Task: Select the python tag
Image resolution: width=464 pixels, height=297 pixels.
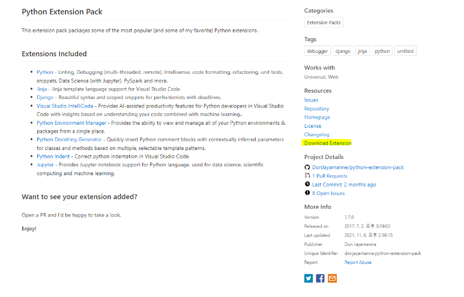Action: 382,51
